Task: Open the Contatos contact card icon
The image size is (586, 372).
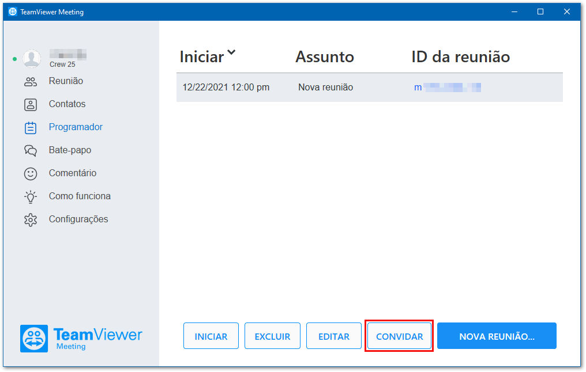Action: click(x=30, y=105)
